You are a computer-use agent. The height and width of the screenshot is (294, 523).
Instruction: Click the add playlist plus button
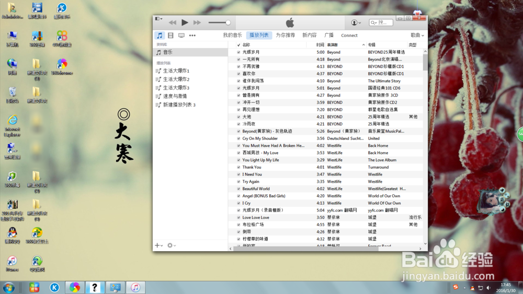pyautogui.click(x=158, y=245)
